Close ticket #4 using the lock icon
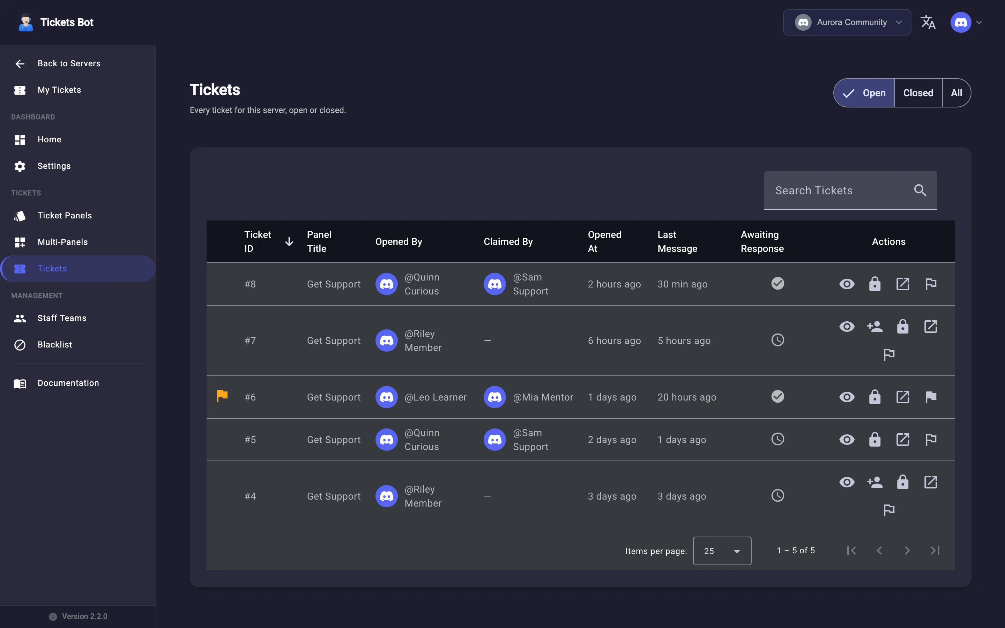The width and height of the screenshot is (1005, 628). (902, 482)
